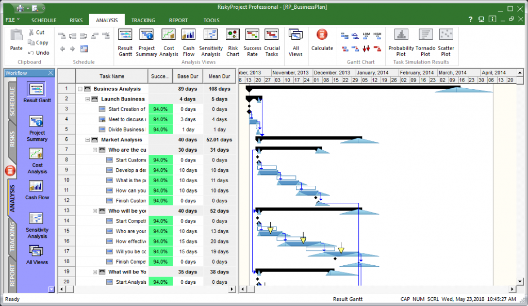The image size is (528, 306).
Task: Switch to the TRACKING ribbon tab
Action: pos(143,21)
